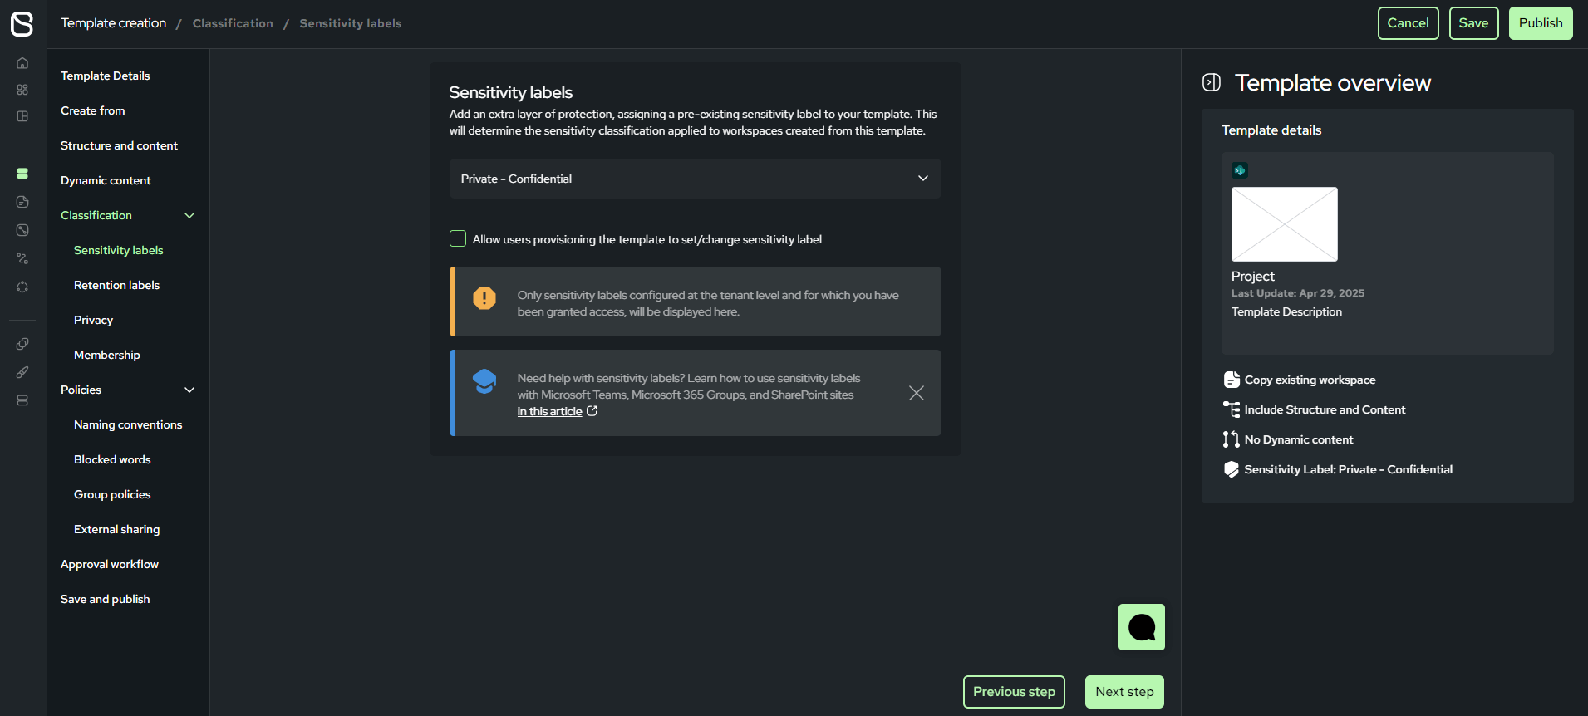The width and height of the screenshot is (1588, 716).
Task: Open the apps grid icon in the rail
Action: tap(22, 90)
